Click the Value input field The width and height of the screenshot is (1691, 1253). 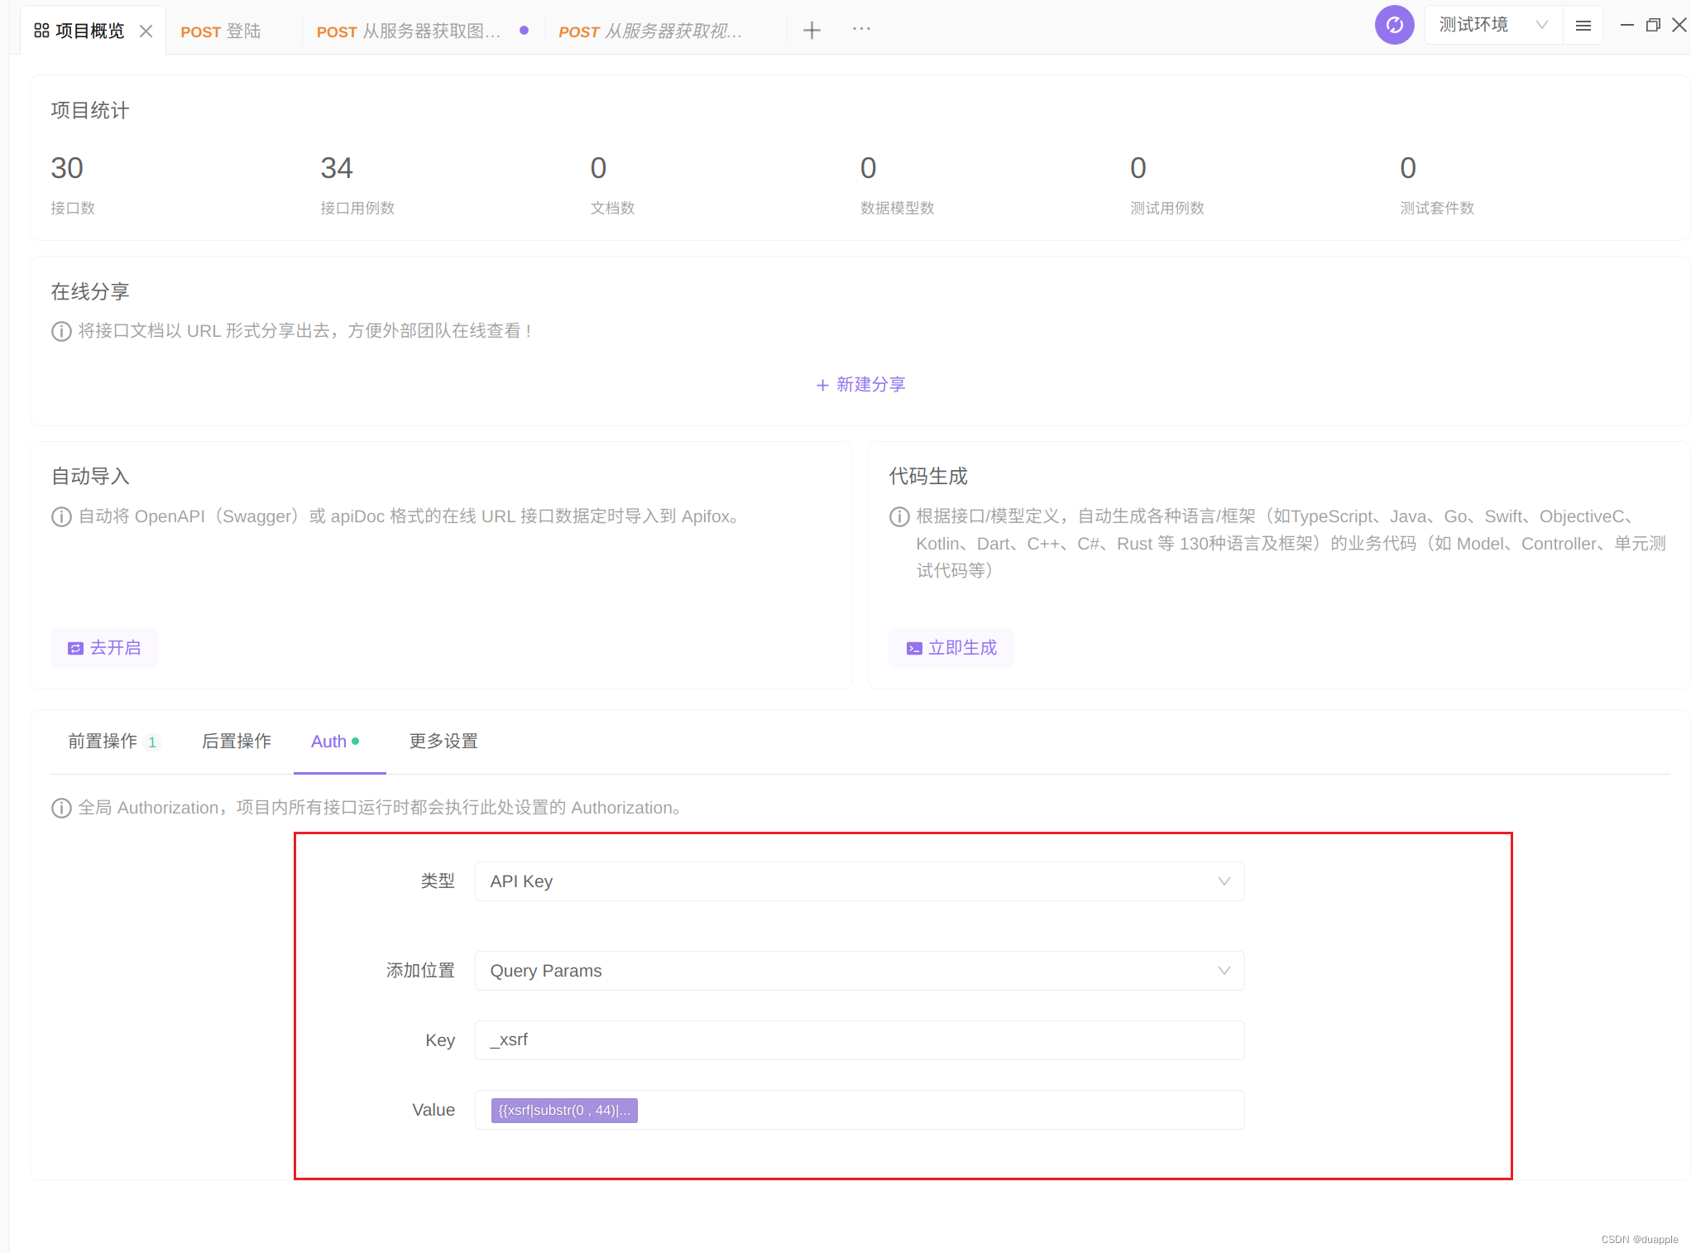click(860, 1110)
